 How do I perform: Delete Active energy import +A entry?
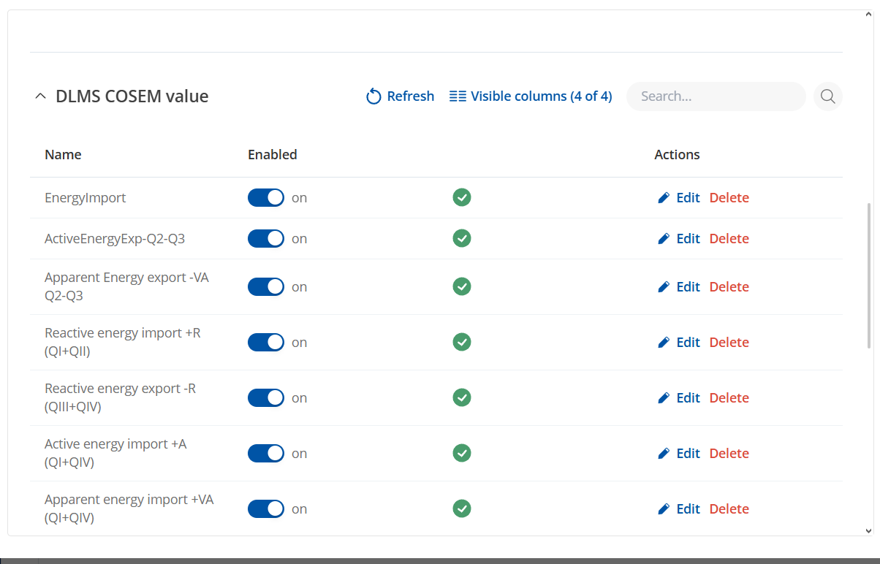tap(729, 454)
